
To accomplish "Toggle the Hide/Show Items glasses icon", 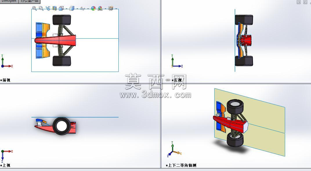I will [x=82, y=8].
